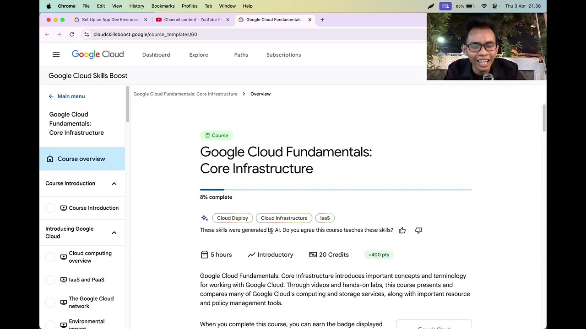Open the Cloud computing overview lesson

click(90, 257)
